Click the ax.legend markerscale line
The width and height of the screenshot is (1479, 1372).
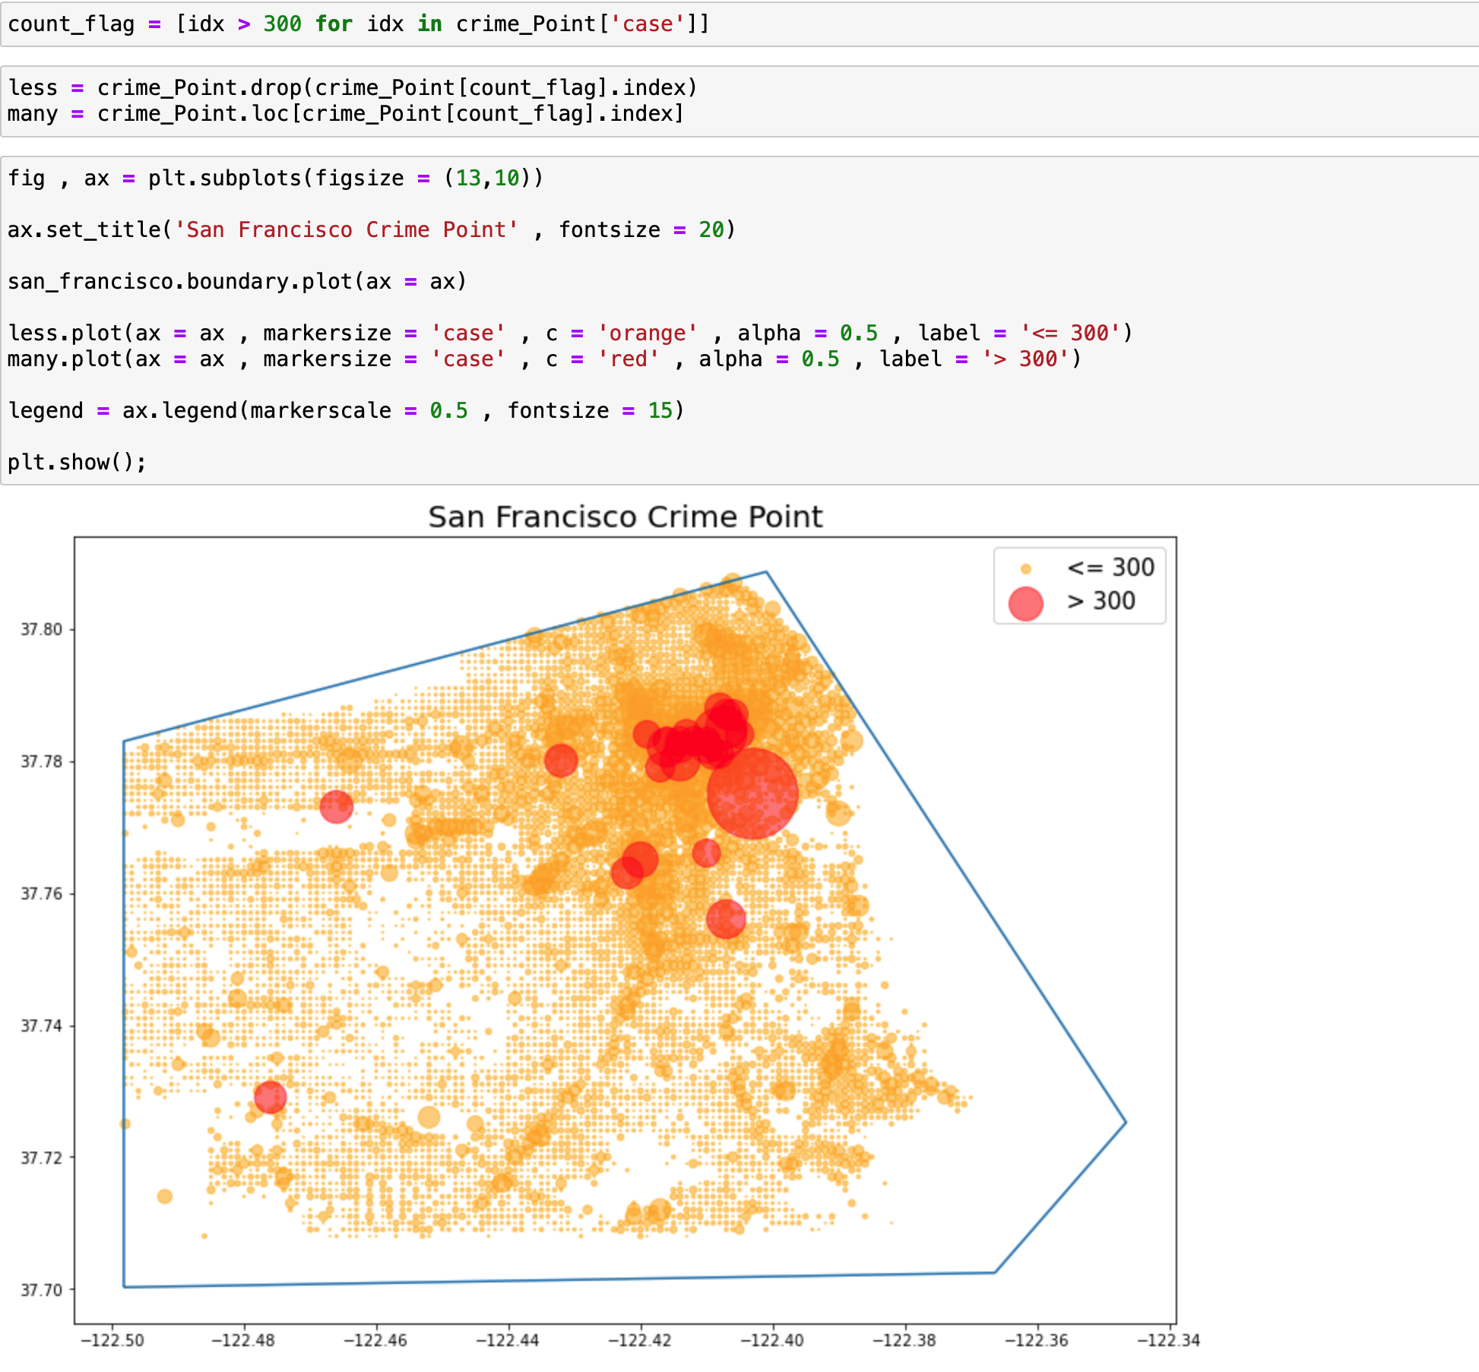[x=346, y=410]
